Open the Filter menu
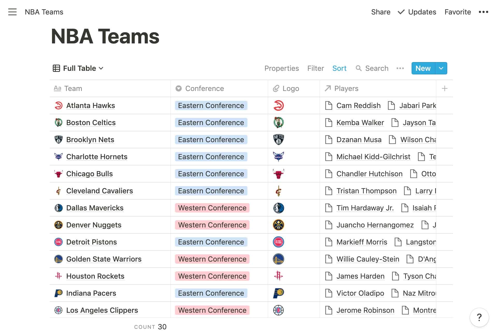This screenshot has width=497, height=335. tap(316, 68)
